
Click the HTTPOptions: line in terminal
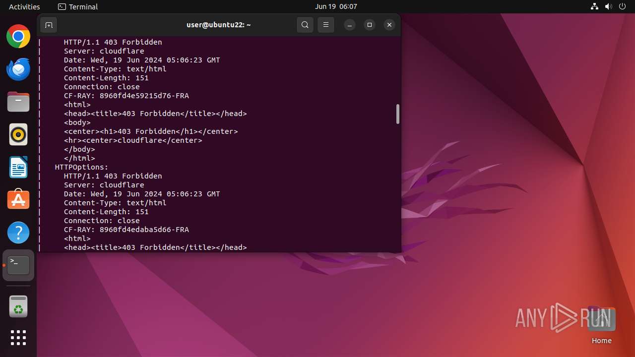point(81,167)
